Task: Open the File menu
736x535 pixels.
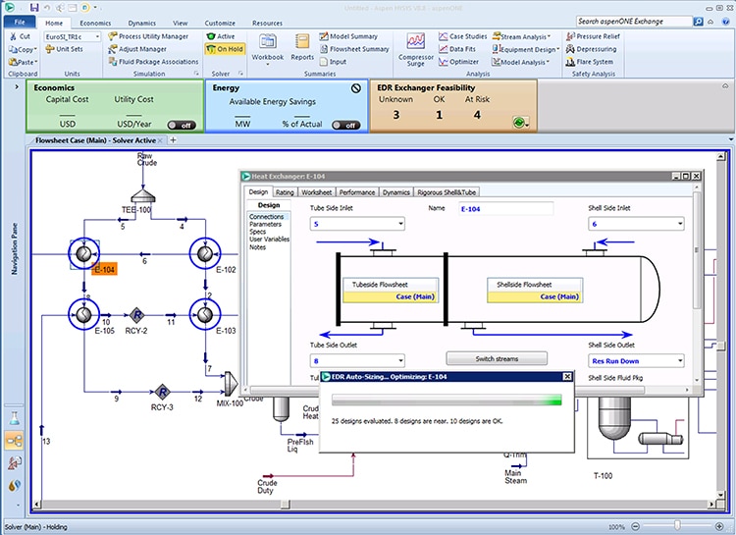Action: coord(20,22)
